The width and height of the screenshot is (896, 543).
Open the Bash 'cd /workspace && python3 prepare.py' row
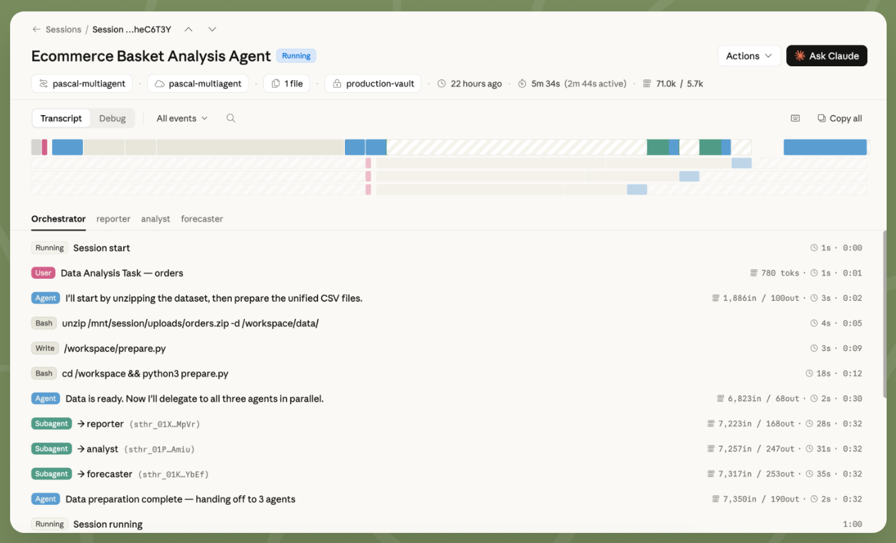pyautogui.click(x=447, y=374)
